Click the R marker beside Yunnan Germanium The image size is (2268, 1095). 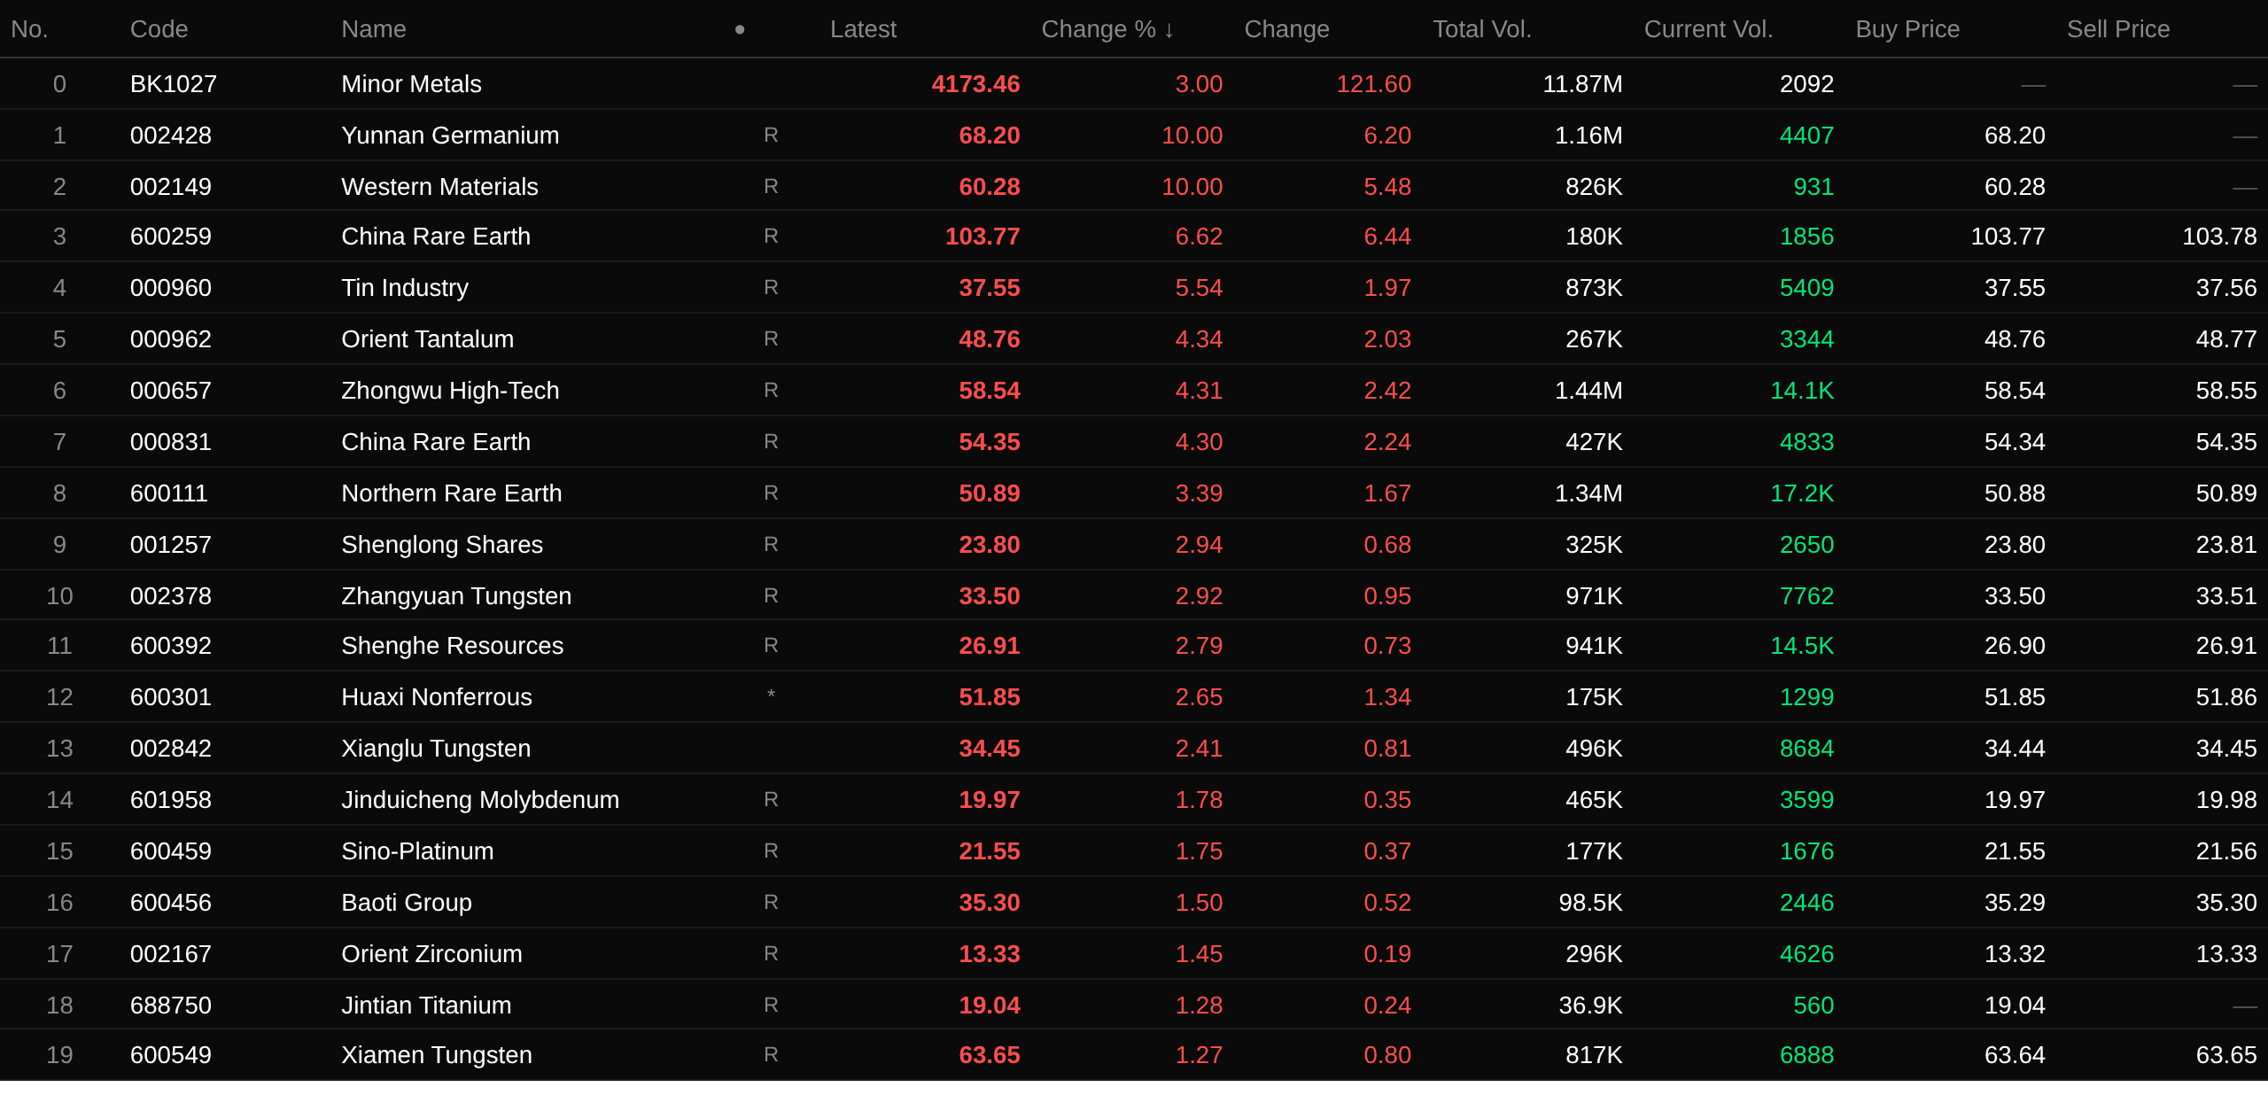point(771,136)
